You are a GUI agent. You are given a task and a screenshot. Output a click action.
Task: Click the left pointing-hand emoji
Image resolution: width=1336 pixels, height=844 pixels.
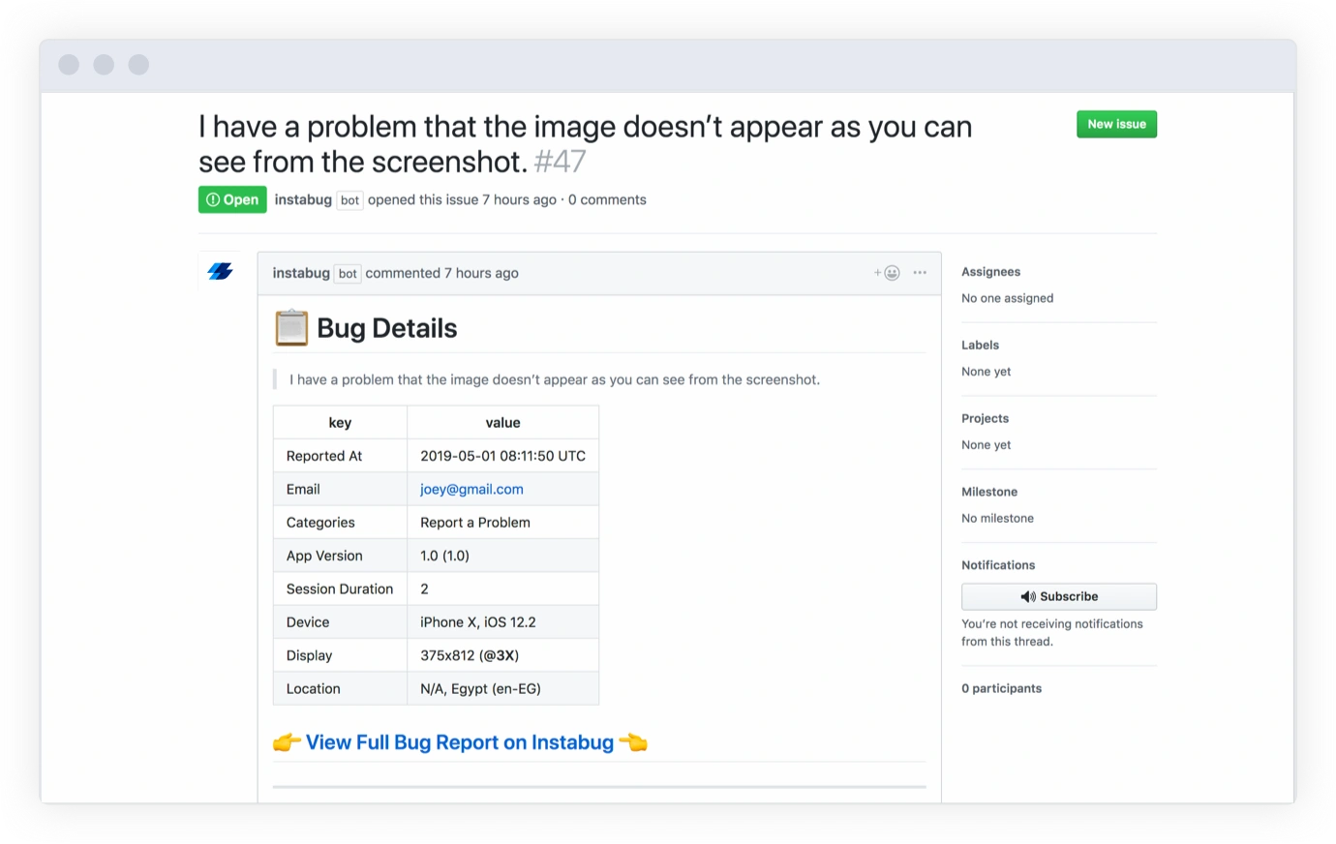point(287,742)
